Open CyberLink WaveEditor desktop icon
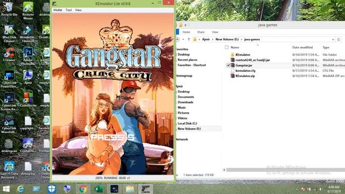Viewport: 345px width, 194px height. [x=9, y=124]
